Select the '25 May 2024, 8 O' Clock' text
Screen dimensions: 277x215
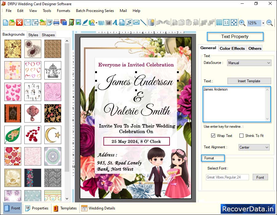tap(136, 141)
